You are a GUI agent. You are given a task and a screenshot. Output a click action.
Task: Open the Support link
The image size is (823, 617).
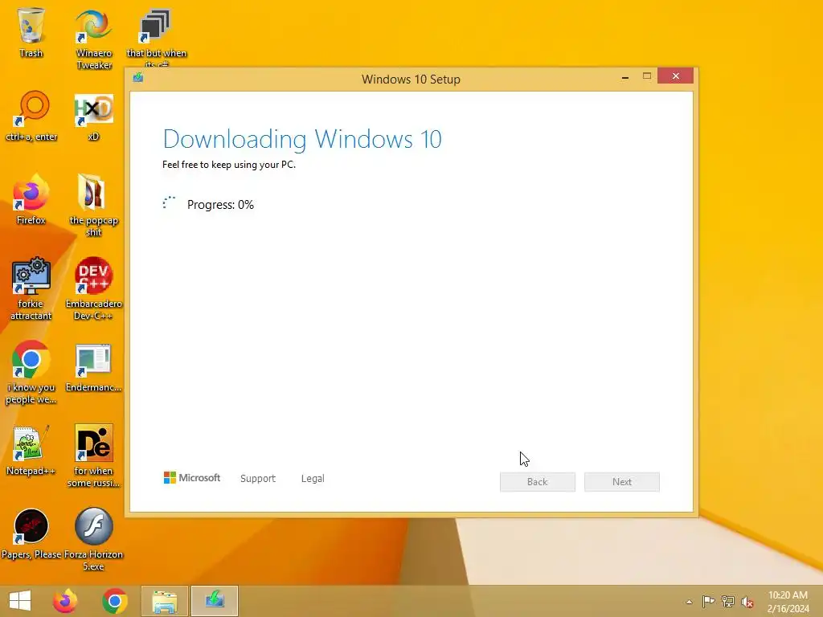(258, 479)
